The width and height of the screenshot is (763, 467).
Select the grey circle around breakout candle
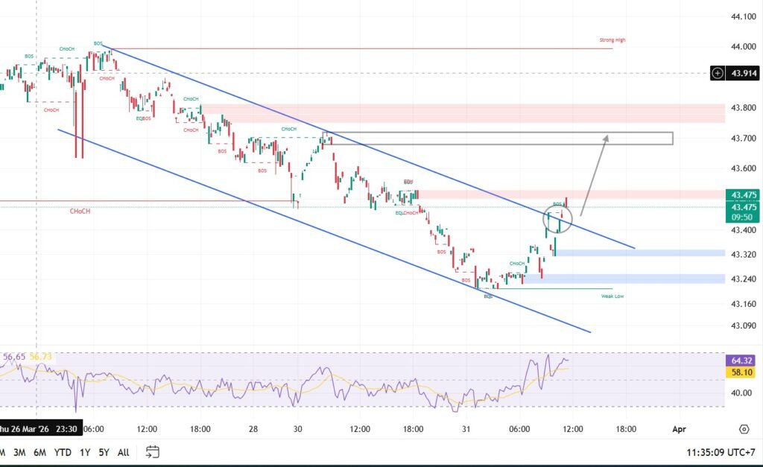(560, 219)
